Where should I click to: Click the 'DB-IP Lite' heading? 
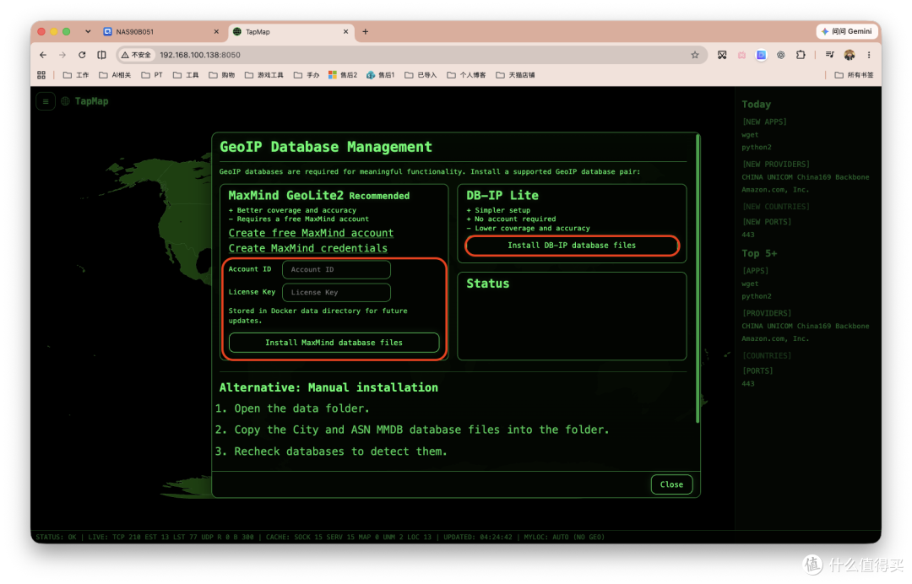click(502, 196)
